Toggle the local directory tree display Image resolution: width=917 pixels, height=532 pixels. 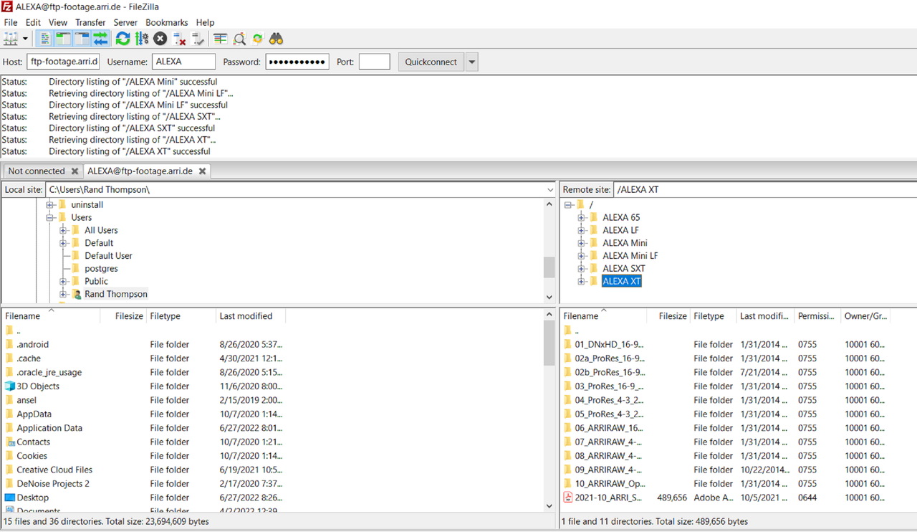63,39
